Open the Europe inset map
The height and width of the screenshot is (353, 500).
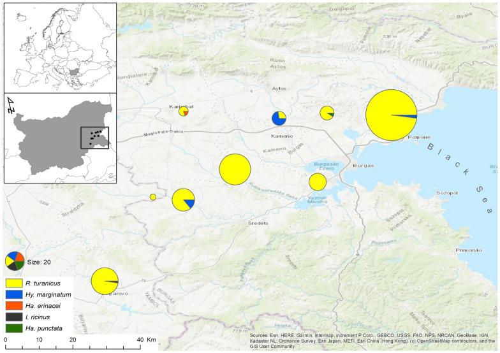coord(61,47)
